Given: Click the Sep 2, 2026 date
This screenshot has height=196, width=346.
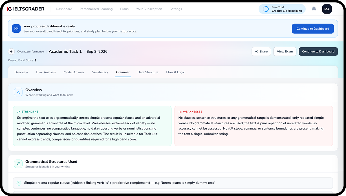Looking at the screenshot, I should 97,51.
